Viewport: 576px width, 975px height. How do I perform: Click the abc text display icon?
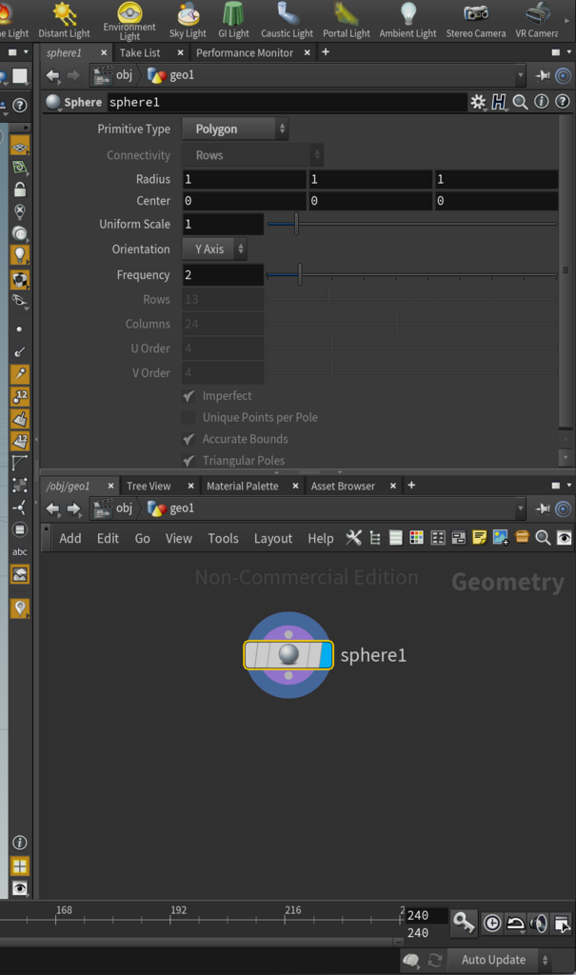20,551
